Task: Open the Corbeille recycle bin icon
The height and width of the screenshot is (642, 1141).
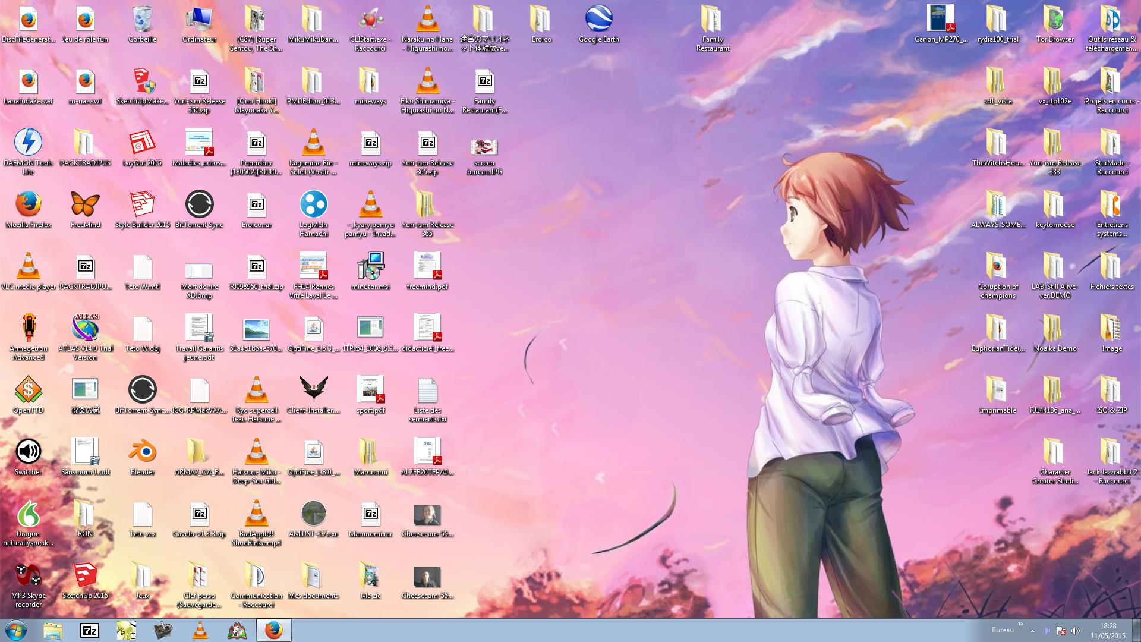Action: tap(142, 24)
